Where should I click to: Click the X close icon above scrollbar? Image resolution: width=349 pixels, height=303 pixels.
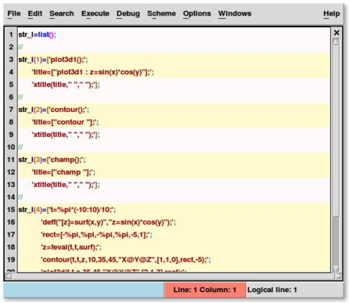(336, 33)
